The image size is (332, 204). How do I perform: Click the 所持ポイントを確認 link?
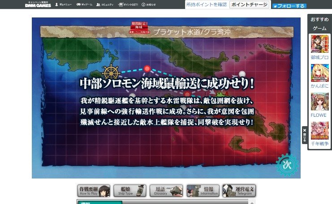(x=207, y=4)
